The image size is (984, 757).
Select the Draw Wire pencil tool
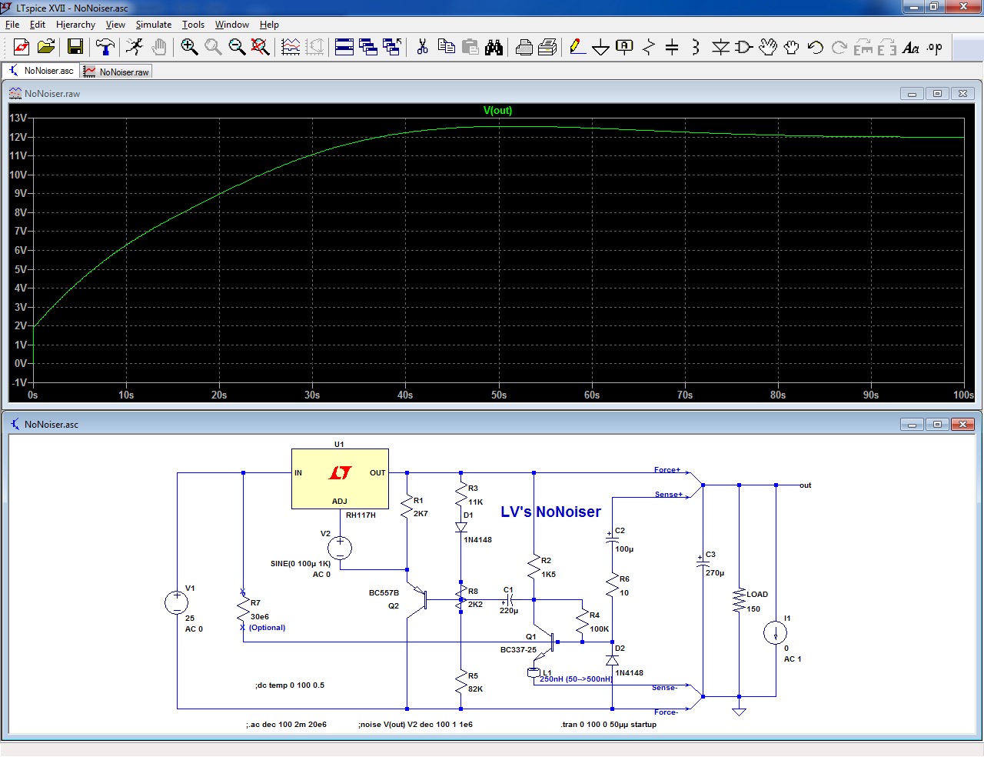[577, 47]
